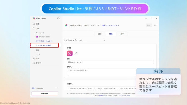Switch to the 説明 tab
Image resolution: width=187 pixels, height=105 pixels.
pos(100,34)
